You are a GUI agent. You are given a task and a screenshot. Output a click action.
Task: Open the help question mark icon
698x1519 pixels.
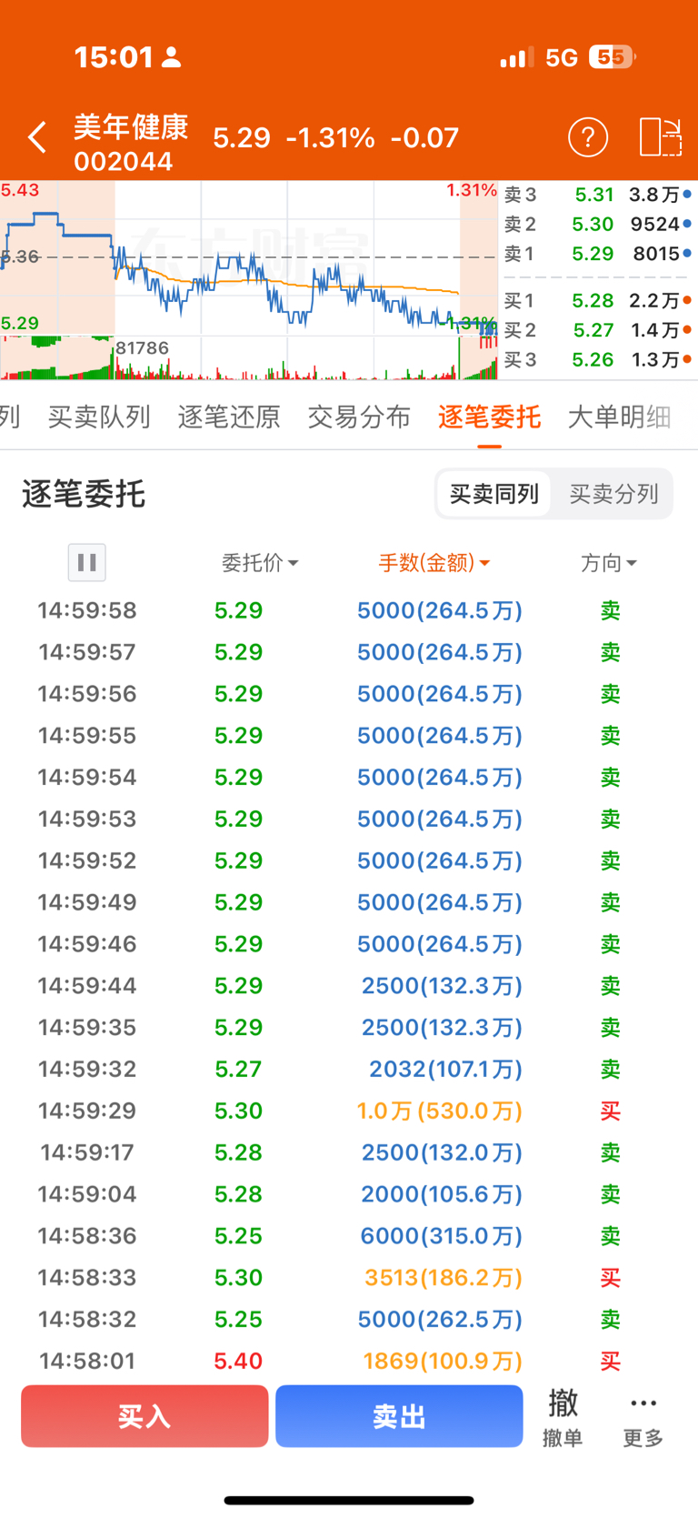[588, 137]
